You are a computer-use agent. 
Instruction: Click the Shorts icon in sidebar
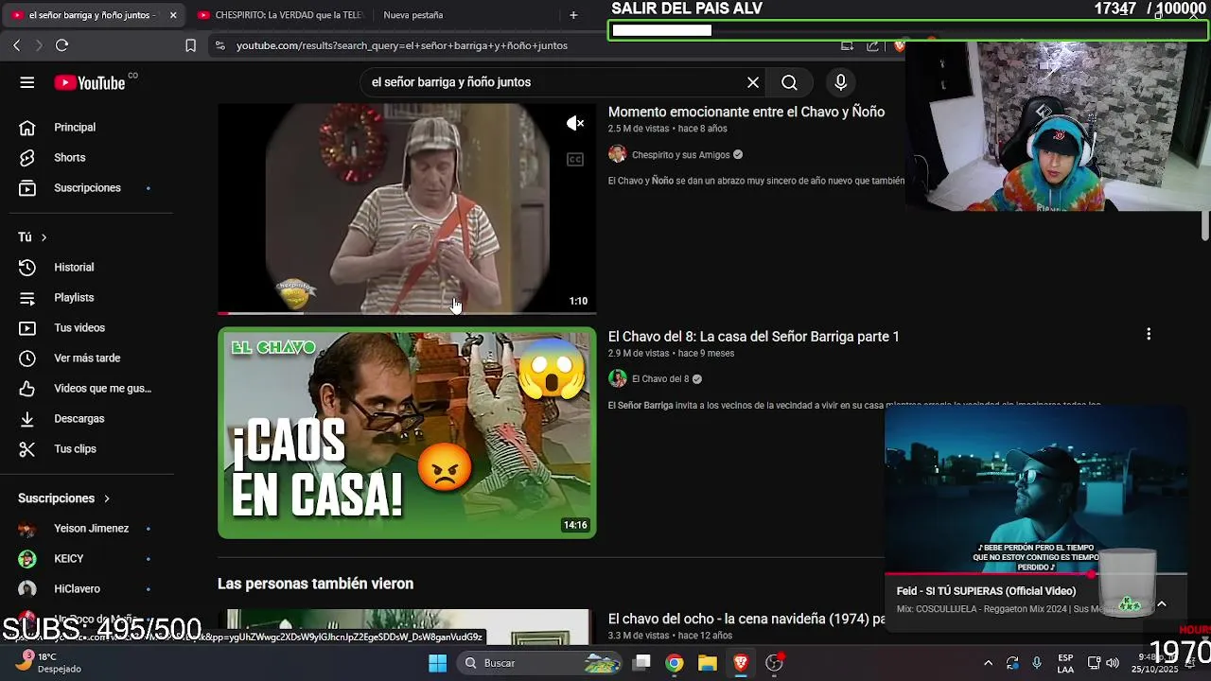[x=27, y=157]
